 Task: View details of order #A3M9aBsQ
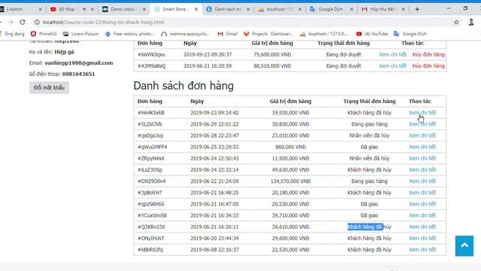tap(392, 65)
